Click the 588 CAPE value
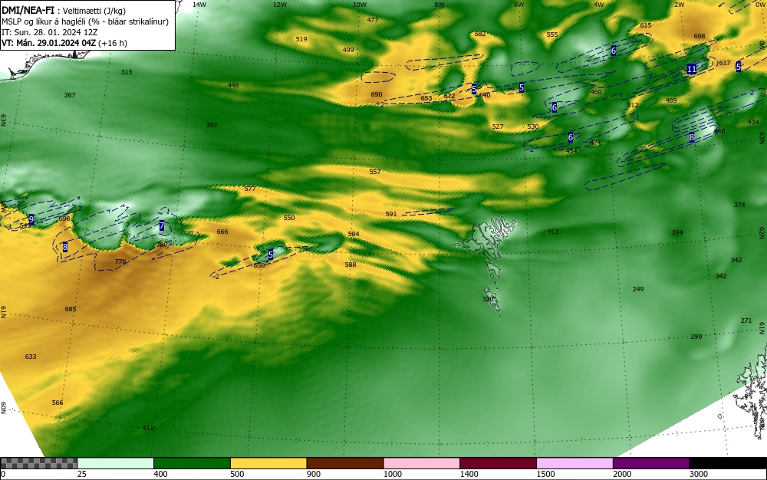Viewport: 767px width, 480px height. click(351, 265)
